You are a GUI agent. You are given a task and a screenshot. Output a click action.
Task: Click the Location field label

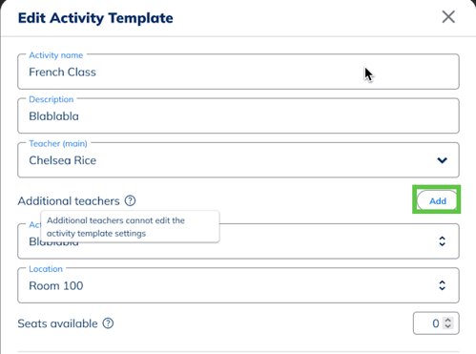(46, 269)
